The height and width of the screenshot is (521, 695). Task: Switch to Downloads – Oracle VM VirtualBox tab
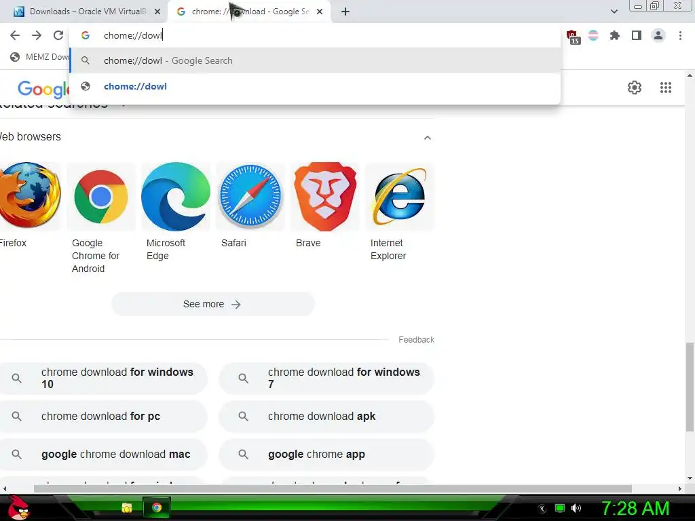pyautogui.click(x=83, y=12)
